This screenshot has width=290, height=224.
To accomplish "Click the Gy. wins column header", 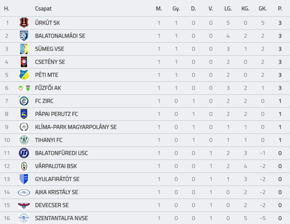I will coord(176,9).
